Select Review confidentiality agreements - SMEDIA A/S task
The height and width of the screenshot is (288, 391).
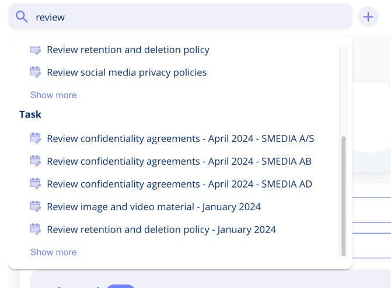(x=180, y=139)
